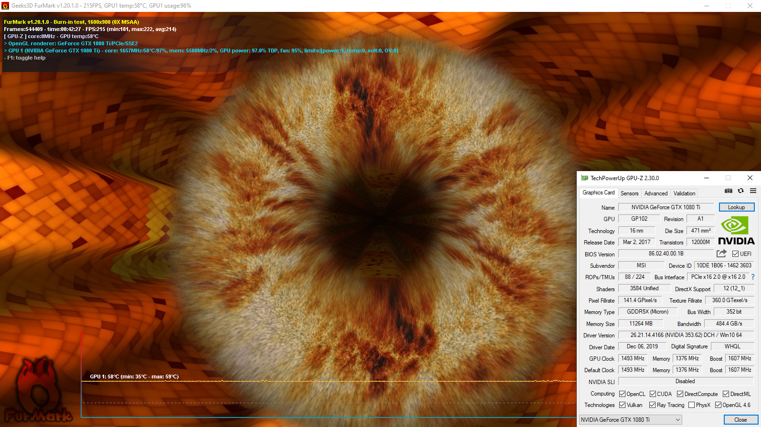
Task: Switch to the Sensors tab
Action: [x=629, y=193]
